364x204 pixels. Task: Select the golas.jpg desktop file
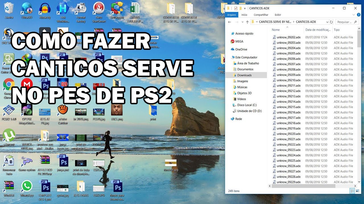pos(63,190)
